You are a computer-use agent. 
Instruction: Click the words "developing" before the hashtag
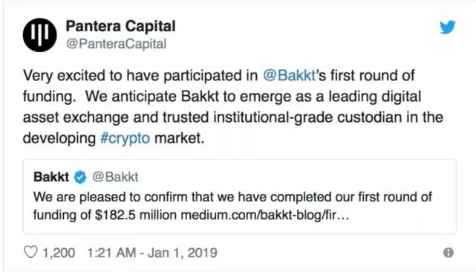tap(59, 138)
